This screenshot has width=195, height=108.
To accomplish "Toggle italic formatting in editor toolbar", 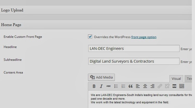I will (x=101, y=86).
